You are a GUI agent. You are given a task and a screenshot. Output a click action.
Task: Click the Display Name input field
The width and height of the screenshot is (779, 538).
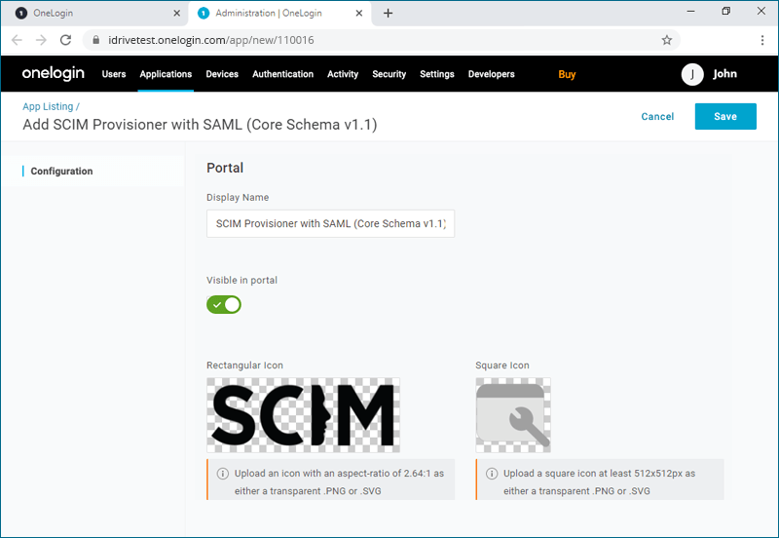pyautogui.click(x=330, y=224)
